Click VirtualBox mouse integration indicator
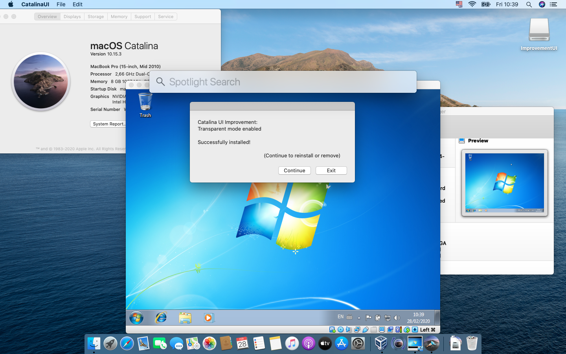 point(406,330)
